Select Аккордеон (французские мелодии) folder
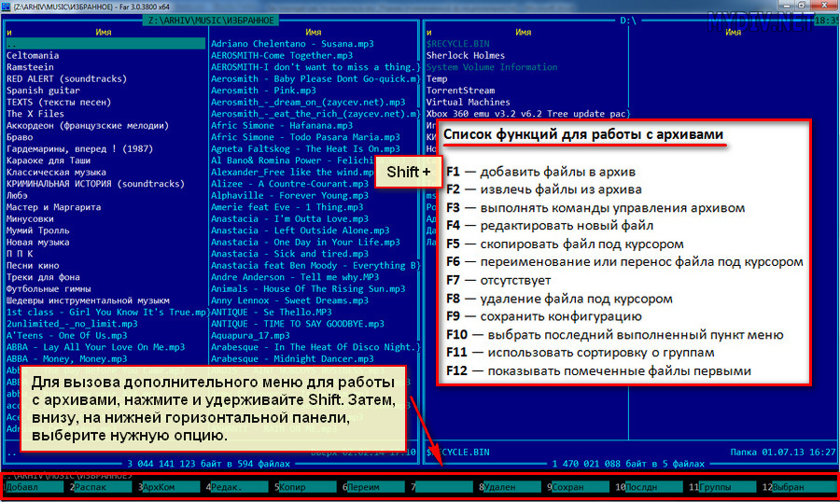This screenshot has height=502, width=840. click(88, 125)
